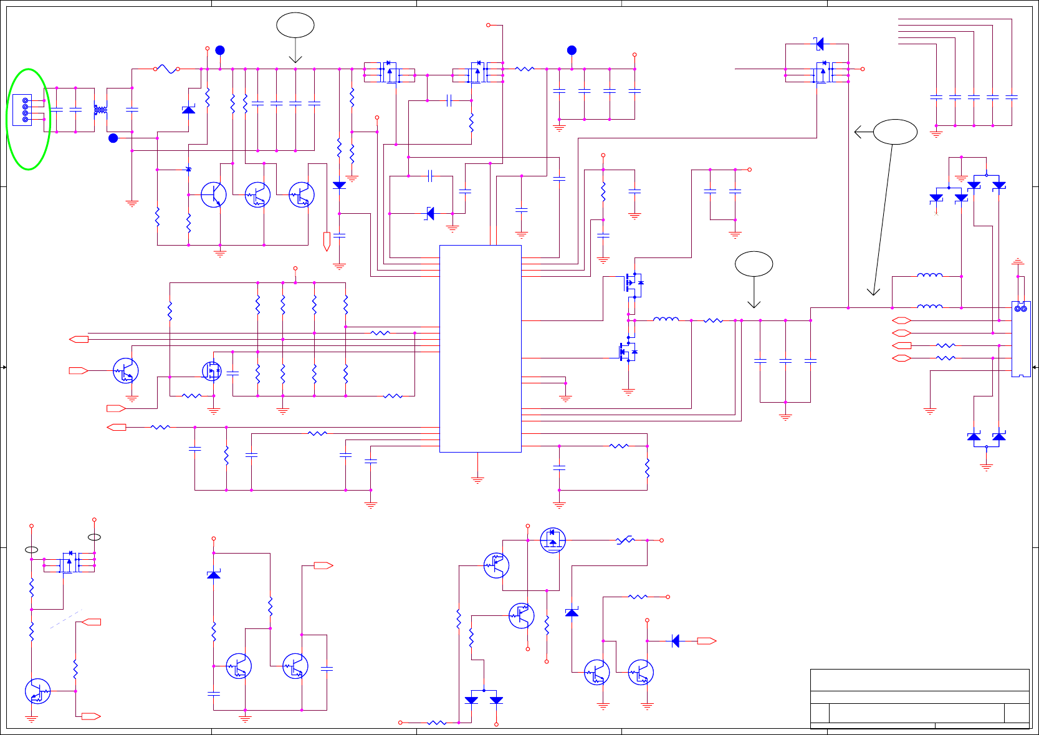
Task: Select the red output port top-right of bottom transistor pair
Action: pos(323,565)
